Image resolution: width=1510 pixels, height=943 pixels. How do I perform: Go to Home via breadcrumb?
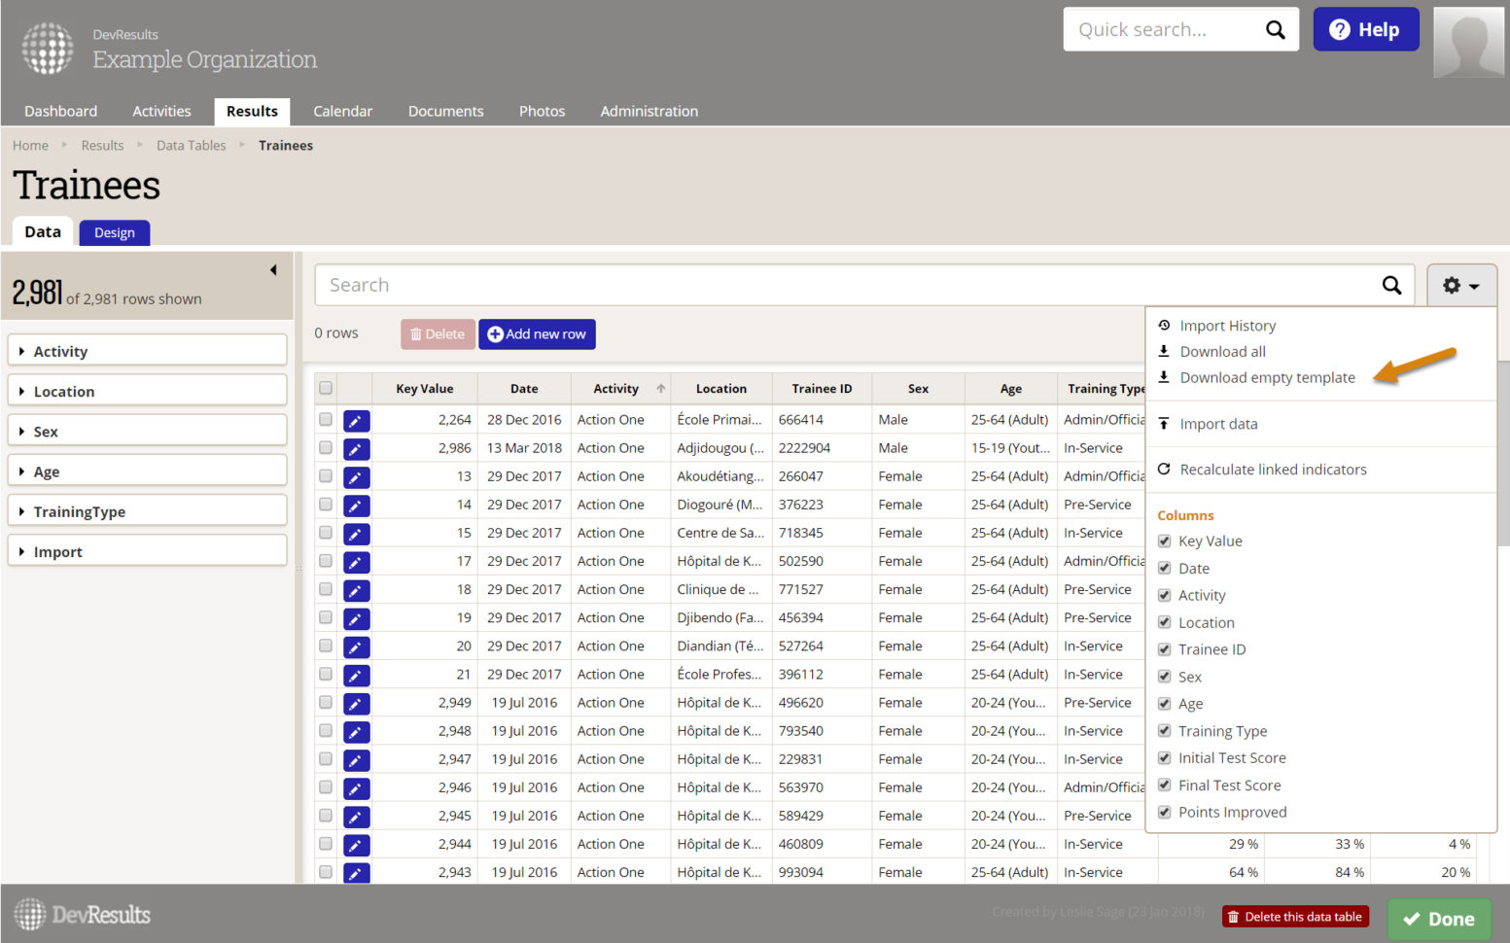[30, 145]
